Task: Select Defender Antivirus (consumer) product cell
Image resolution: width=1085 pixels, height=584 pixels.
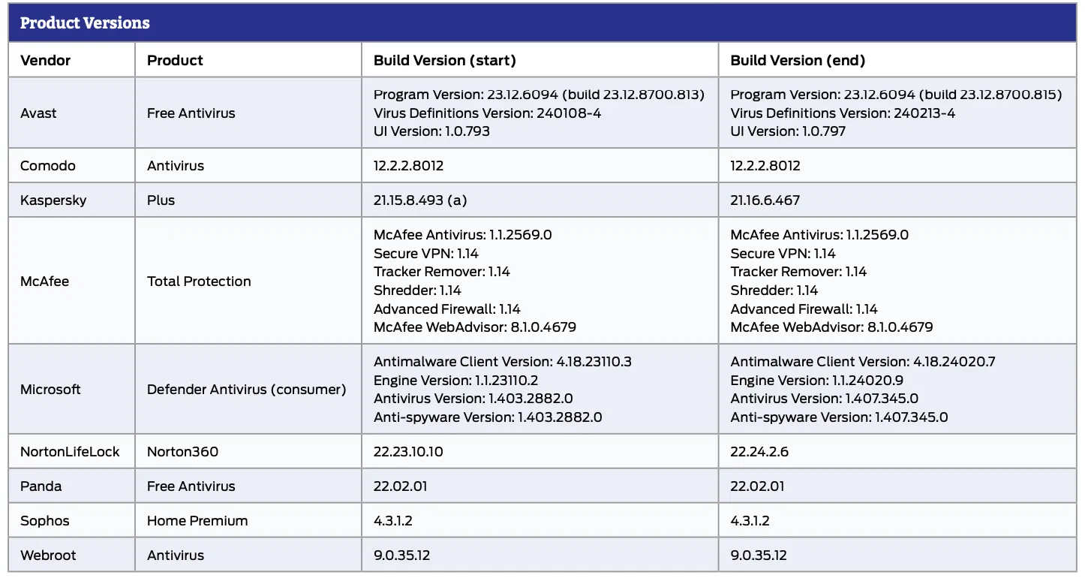Action: coord(246,390)
